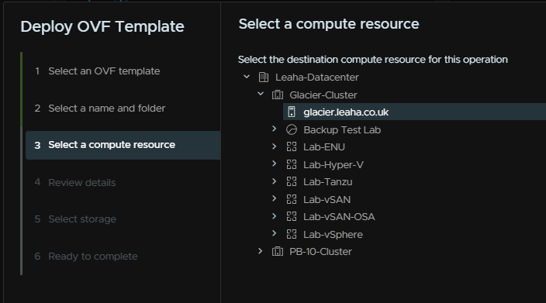Select the Lab-Tanzu entry label
546x303 pixels.
pyautogui.click(x=327, y=182)
